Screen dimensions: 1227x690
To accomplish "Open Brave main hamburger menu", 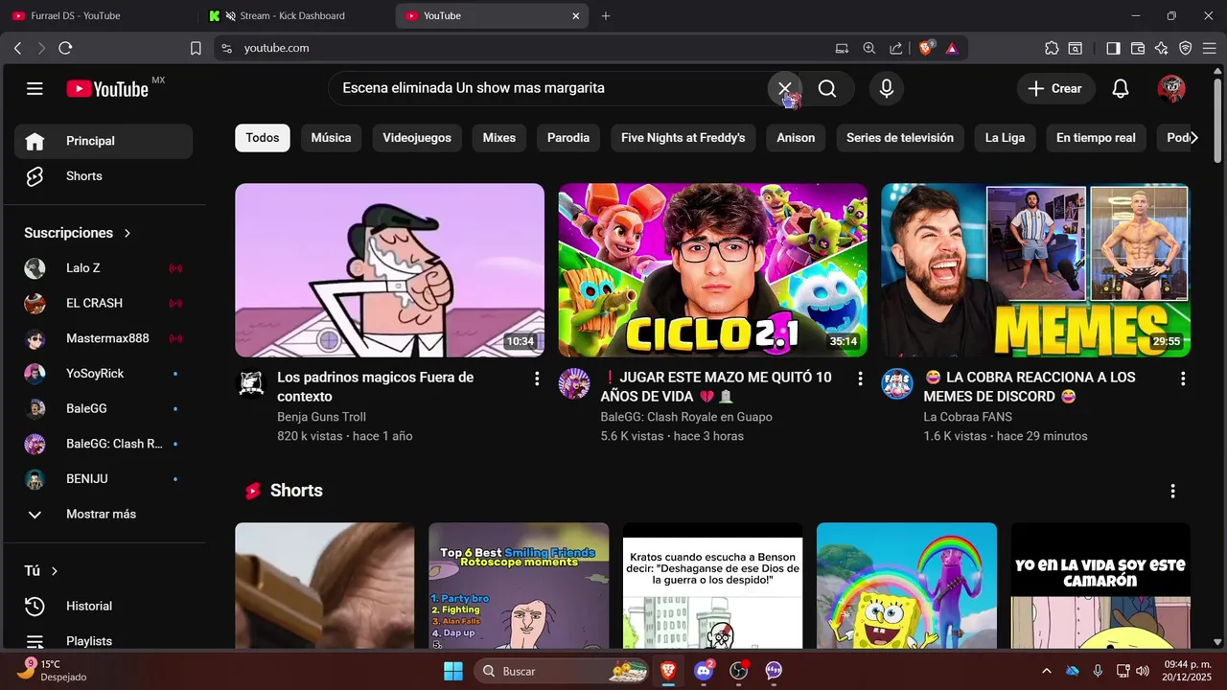I will (1210, 48).
